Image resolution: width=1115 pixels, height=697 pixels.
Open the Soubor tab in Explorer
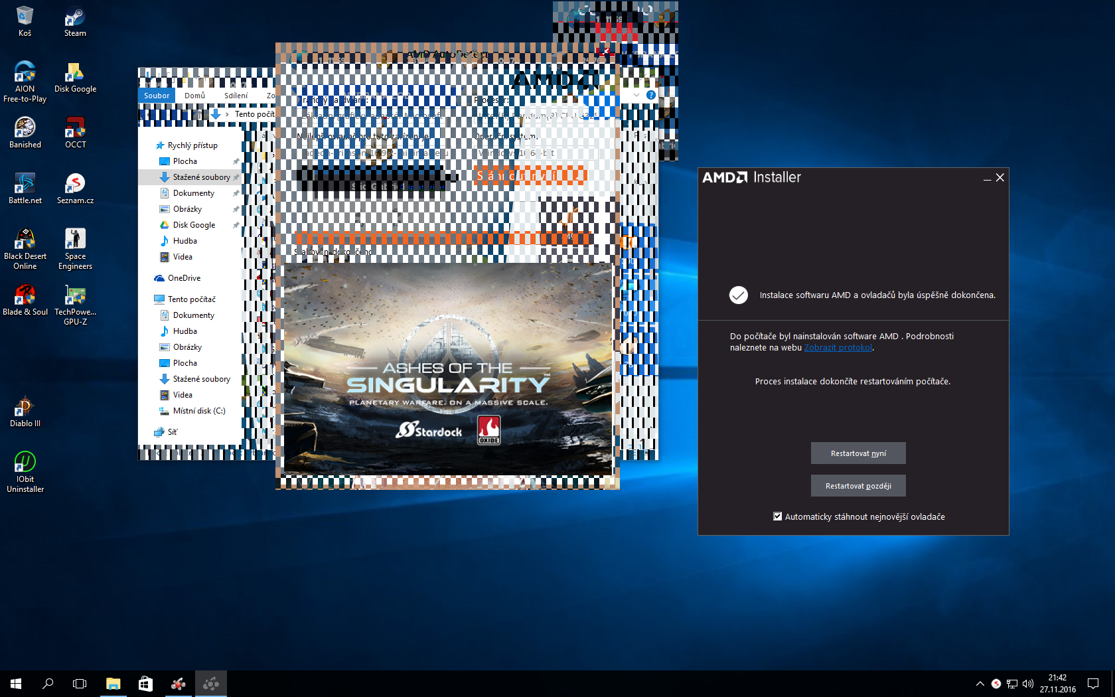pyautogui.click(x=157, y=96)
